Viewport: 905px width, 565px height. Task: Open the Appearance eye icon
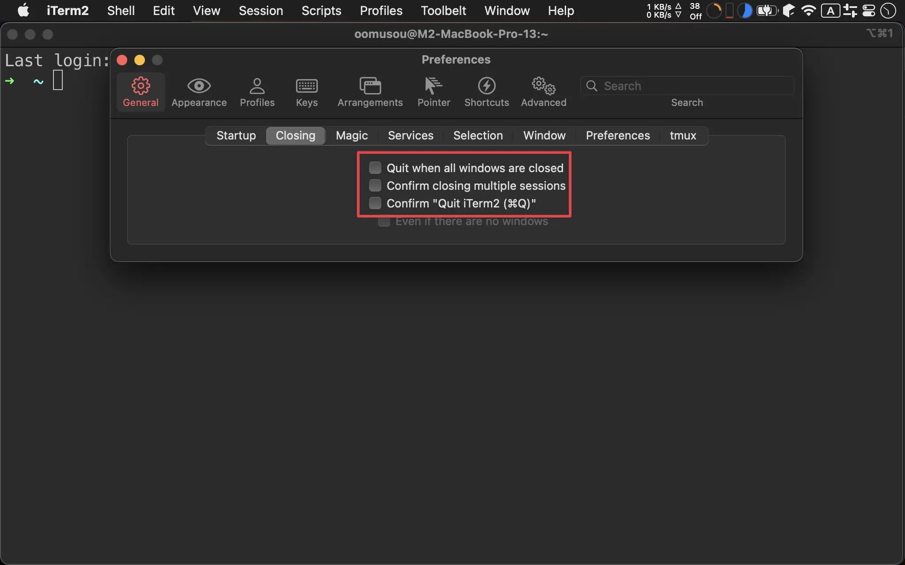(x=199, y=86)
